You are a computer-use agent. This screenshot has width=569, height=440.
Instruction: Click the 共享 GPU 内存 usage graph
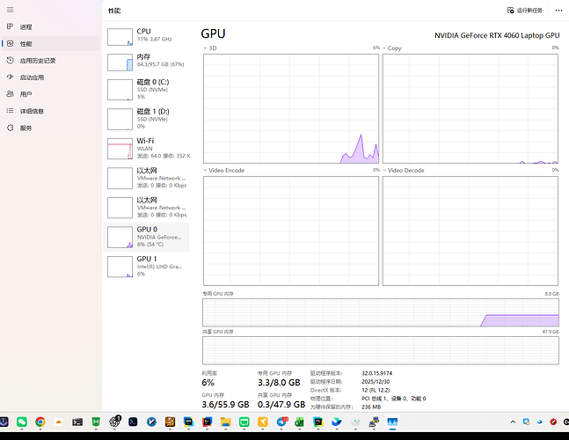381,350
